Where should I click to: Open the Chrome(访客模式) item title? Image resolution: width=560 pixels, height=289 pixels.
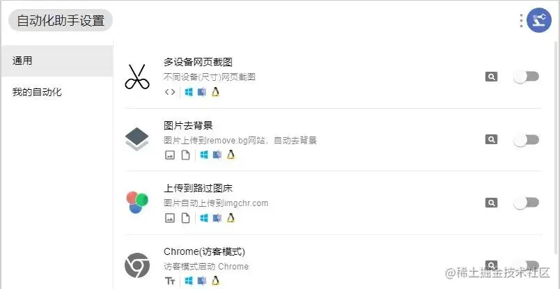tap(204, 251)
